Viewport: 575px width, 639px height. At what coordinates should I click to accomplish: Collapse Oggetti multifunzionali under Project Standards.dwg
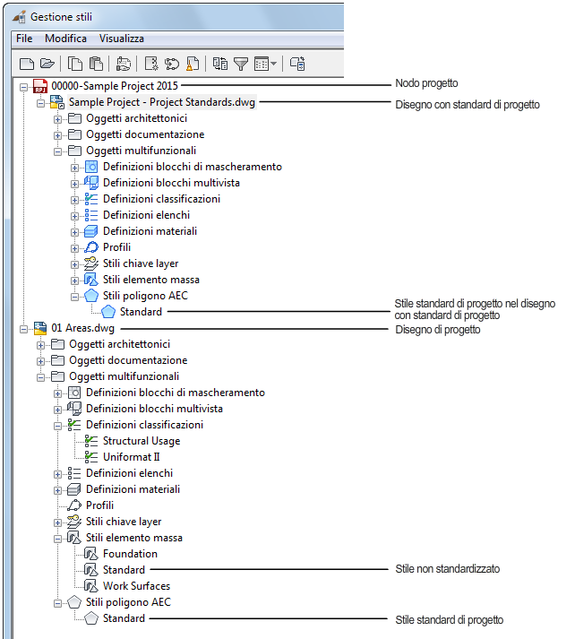click(x=58, y=151)
